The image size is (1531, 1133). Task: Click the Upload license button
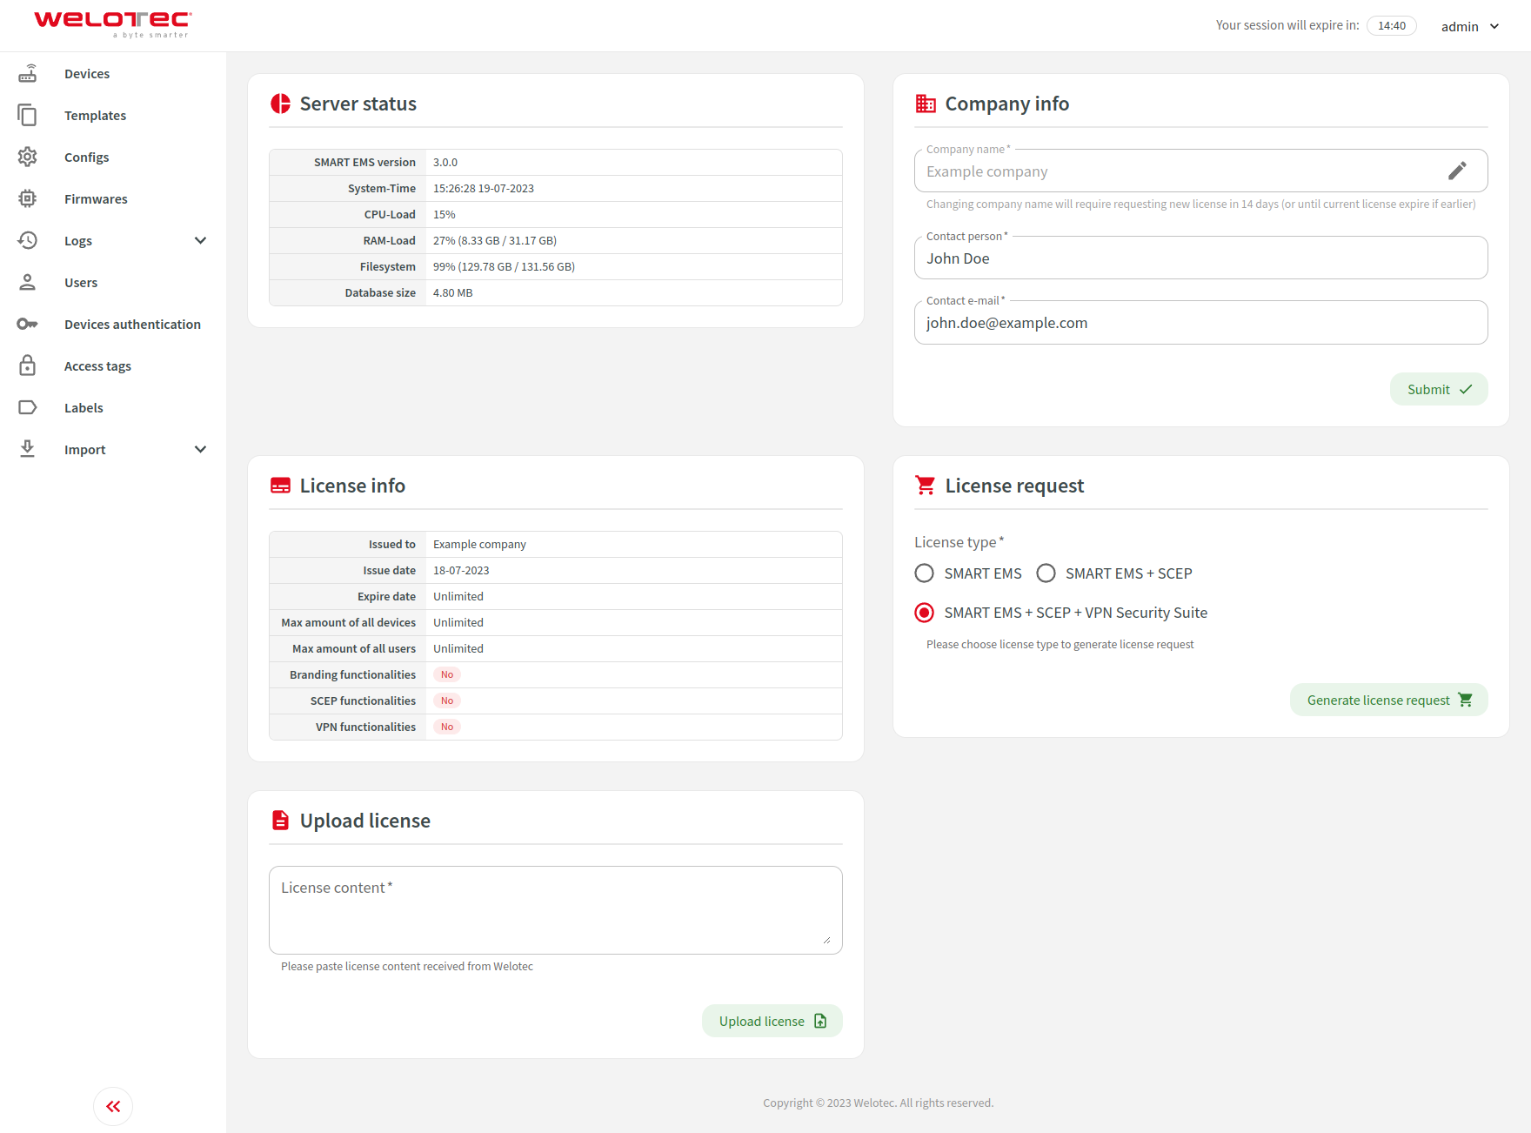[772, 1021]
